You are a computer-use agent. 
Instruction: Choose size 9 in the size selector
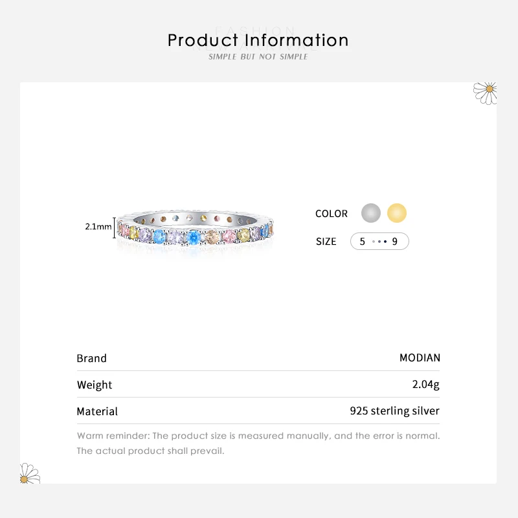[395, 242]
